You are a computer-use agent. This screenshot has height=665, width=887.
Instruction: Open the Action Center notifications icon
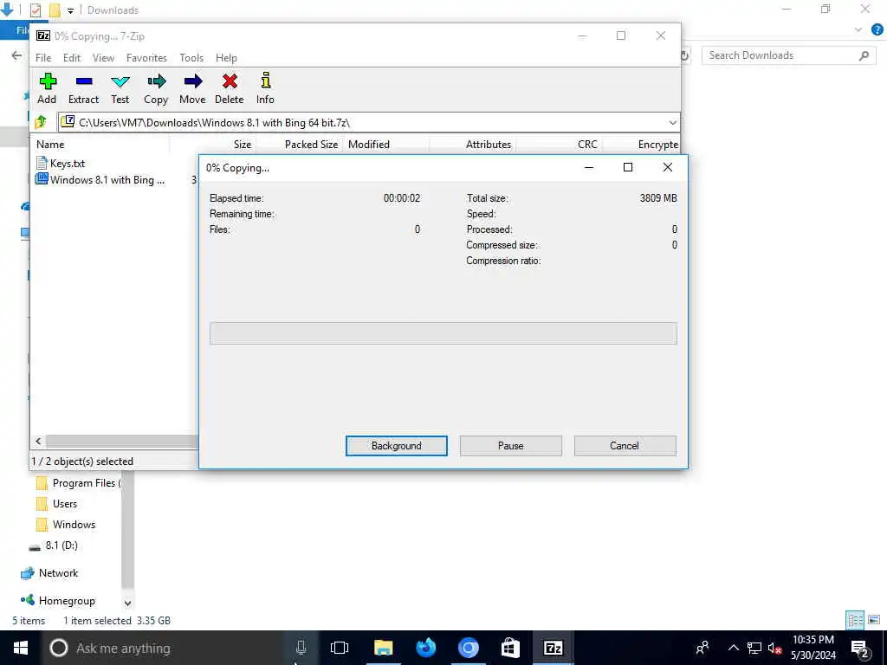[860, 648]
